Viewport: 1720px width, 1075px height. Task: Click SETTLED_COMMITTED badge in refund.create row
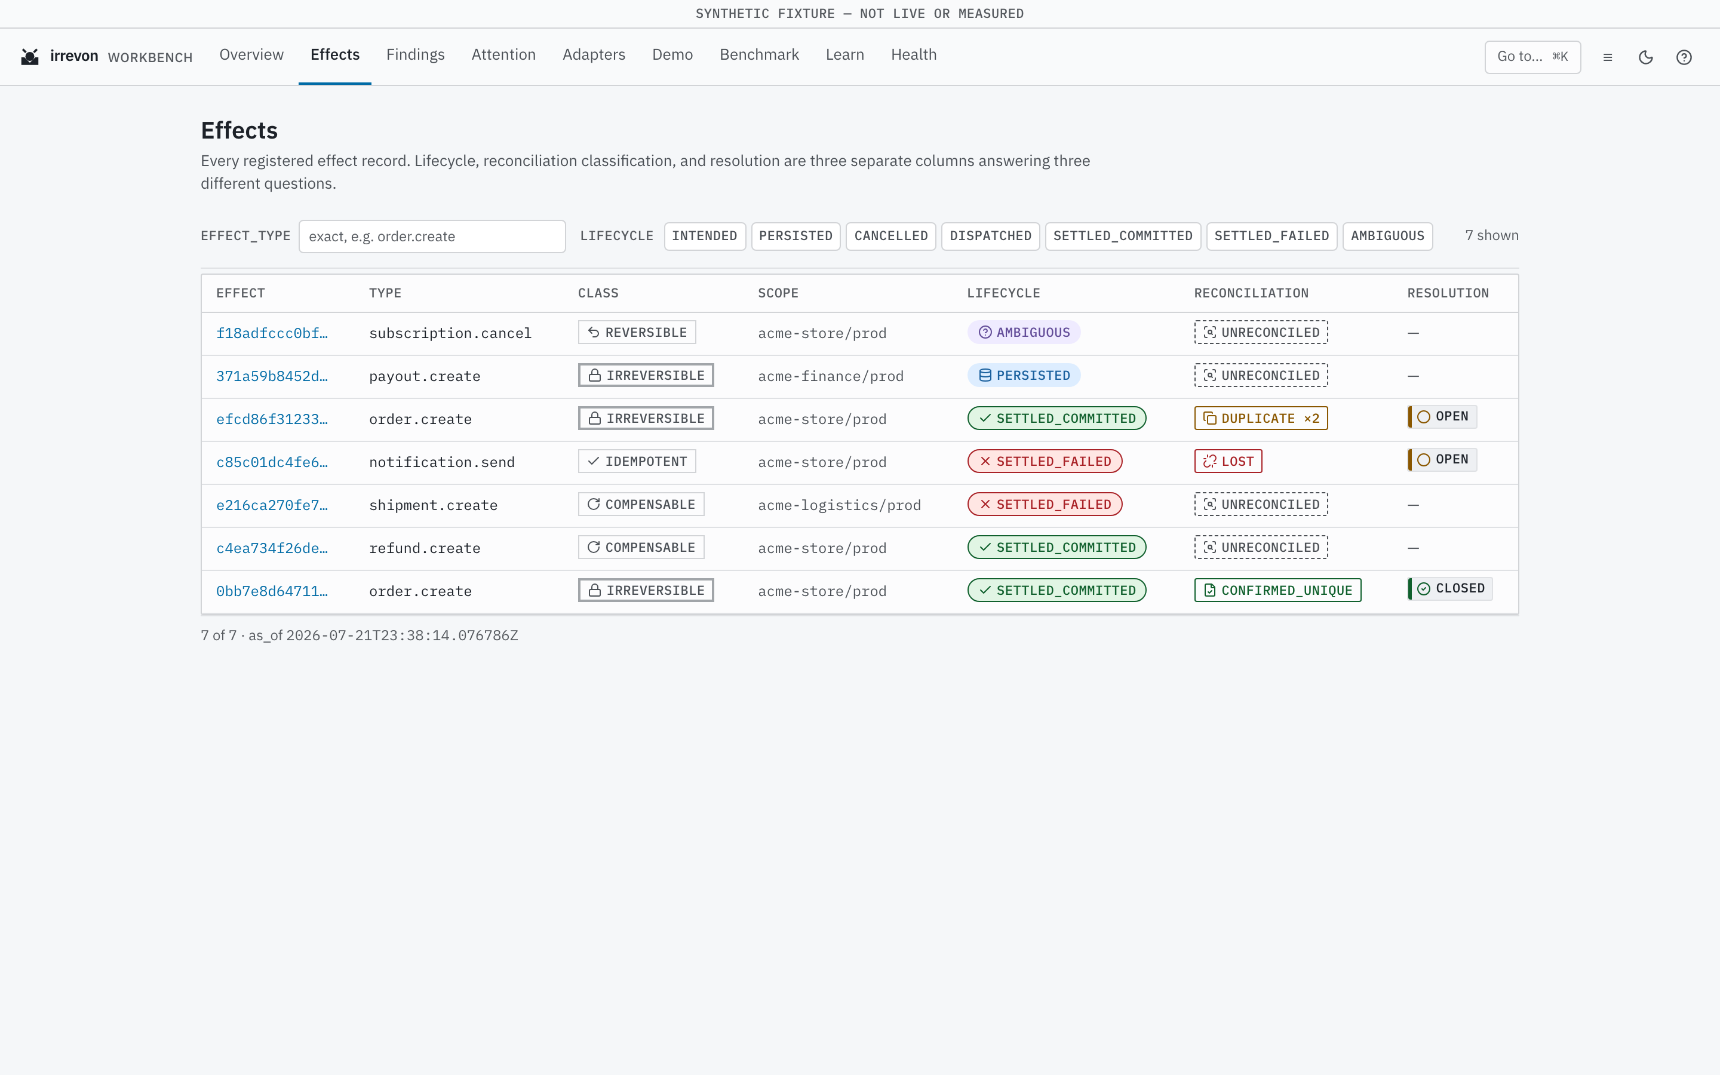1057,548
